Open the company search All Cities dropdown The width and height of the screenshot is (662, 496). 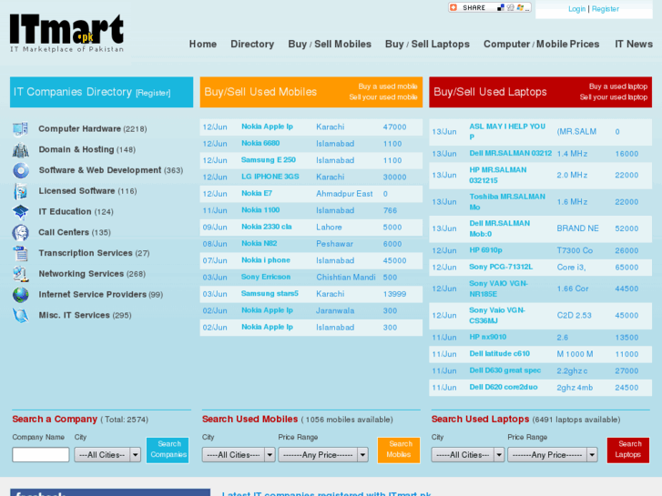tap(107, 455)
